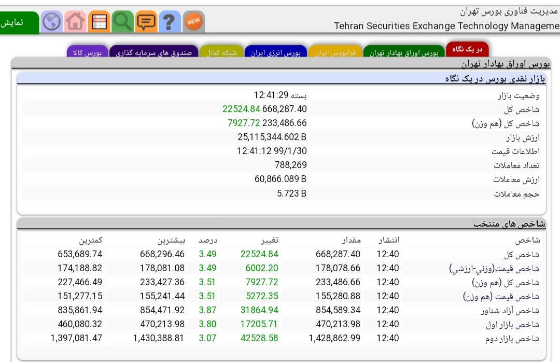Click the orange NEW badge icon
This screenshot has width=560, height=362.
(193, 22)
